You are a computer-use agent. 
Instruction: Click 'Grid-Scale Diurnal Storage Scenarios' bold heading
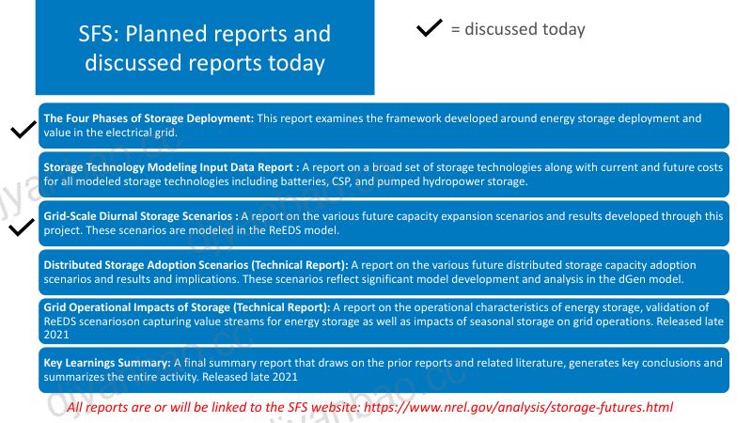point(138,216)
